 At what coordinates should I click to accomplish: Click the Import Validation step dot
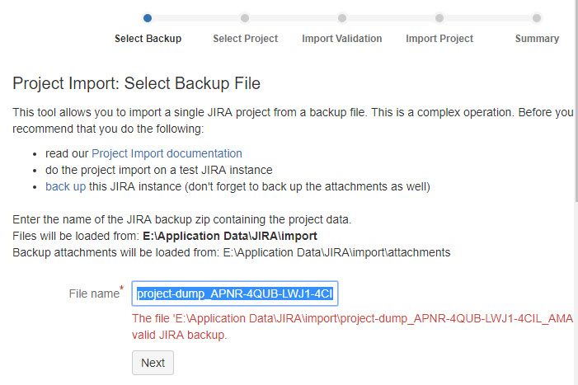pyautogui.click(x=342, y=18)
